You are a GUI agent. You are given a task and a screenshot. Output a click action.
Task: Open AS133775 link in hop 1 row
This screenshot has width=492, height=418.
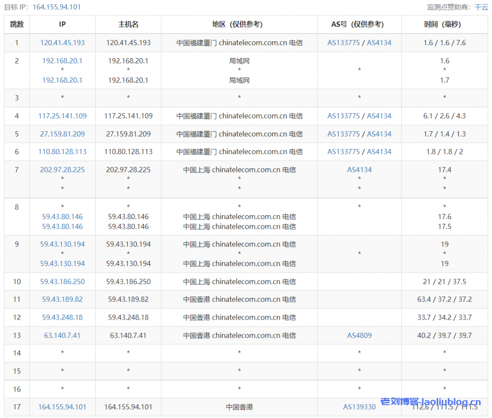pyautogui.click(x=344, y=43)
